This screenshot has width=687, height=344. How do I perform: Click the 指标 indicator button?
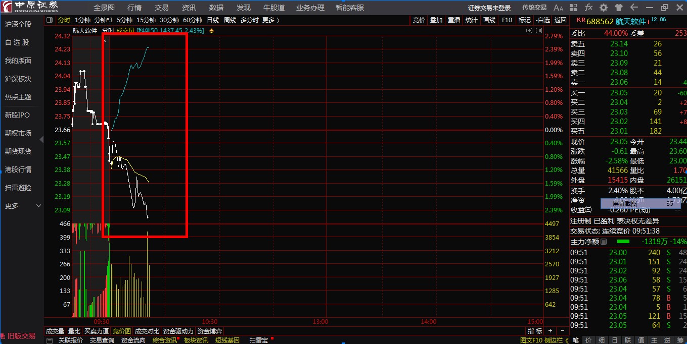(535, 331)
